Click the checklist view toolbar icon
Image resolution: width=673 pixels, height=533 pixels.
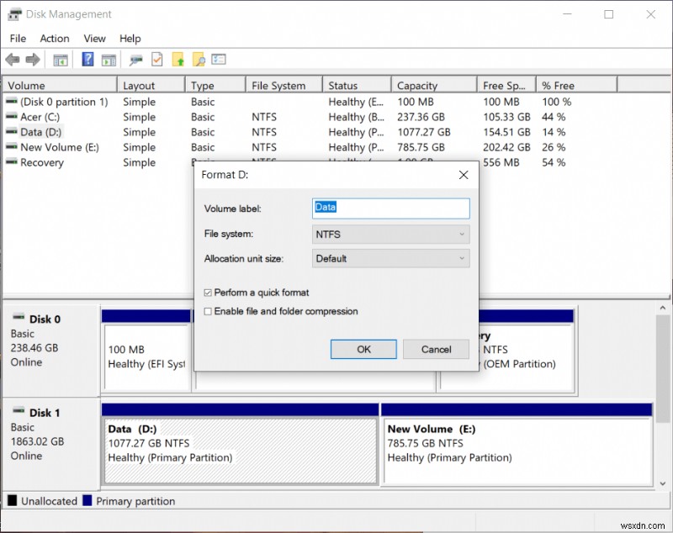click(219, 59)
